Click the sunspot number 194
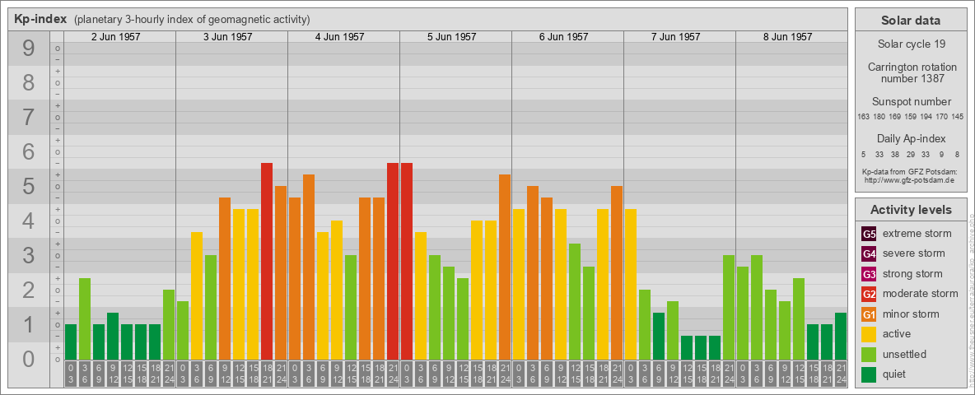Viewport: 975px width, 395px height. (x=926, y=116)
